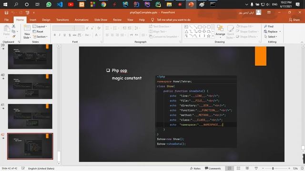
Task: Click the Format Painter brush icon
Action: (14, 36)
